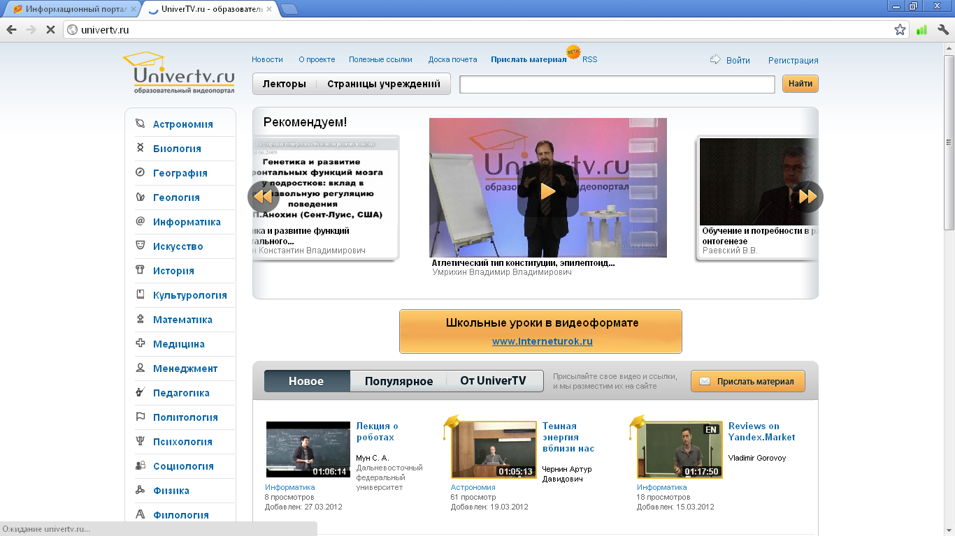Click the browser Back arrow
The width and height of the screenshot is (955, 536).
click(x=12, y=30)
